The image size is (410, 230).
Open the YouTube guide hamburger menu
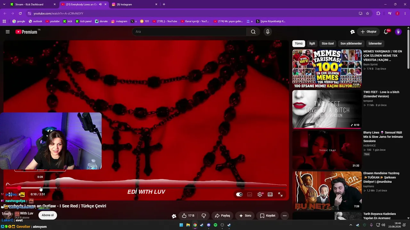tap(8, 32)
